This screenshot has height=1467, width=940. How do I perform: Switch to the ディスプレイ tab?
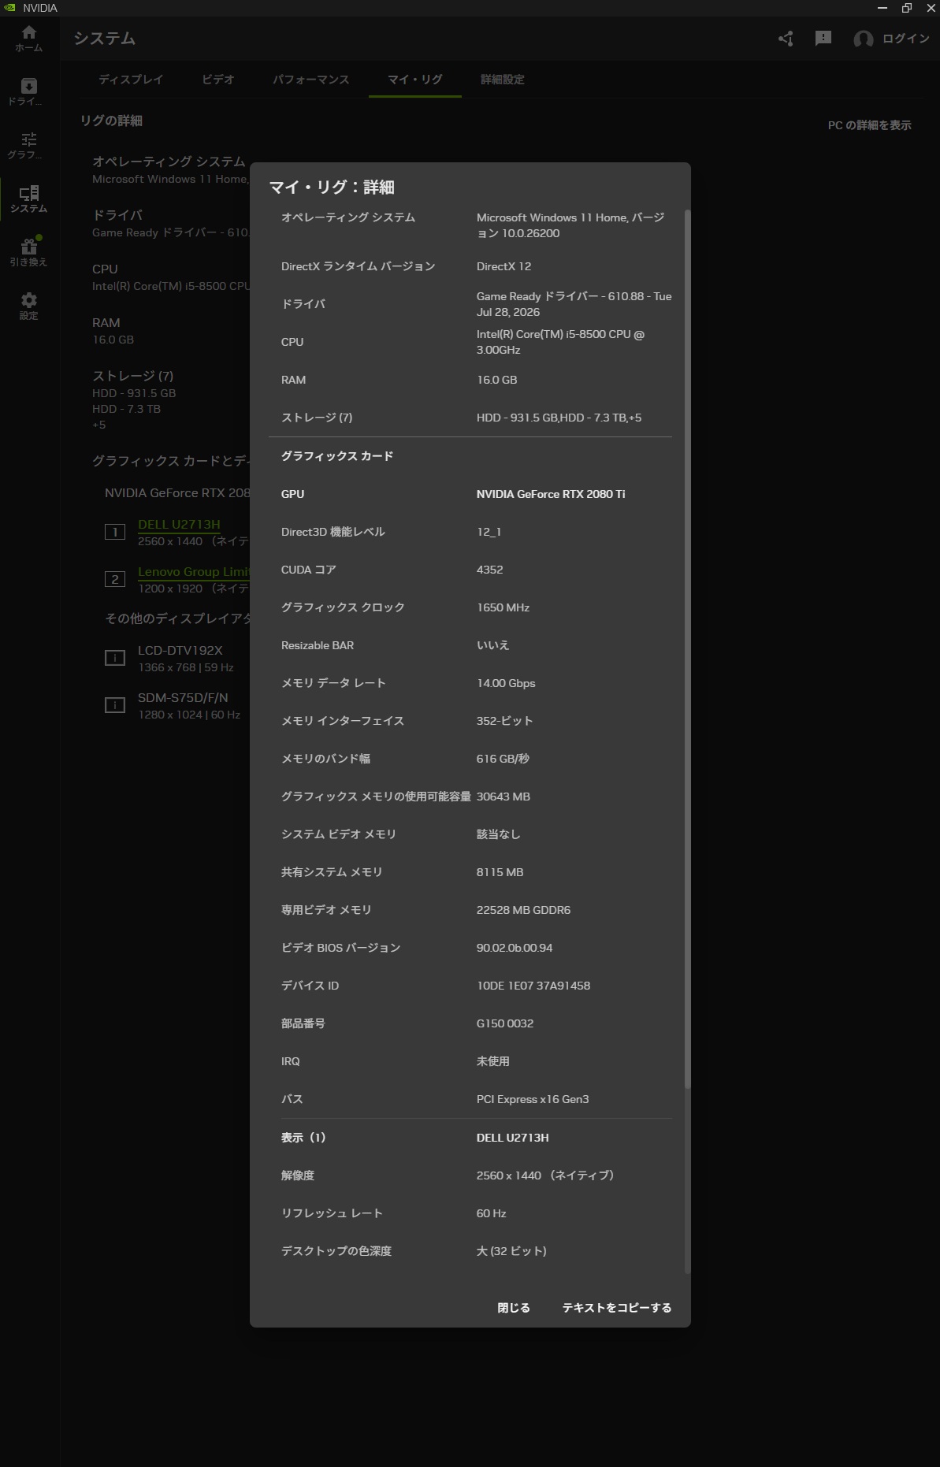point(131,80)
